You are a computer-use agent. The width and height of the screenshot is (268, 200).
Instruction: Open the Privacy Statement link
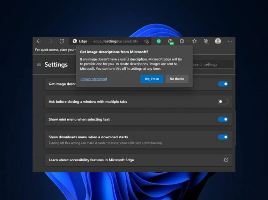tap(94, 79)
